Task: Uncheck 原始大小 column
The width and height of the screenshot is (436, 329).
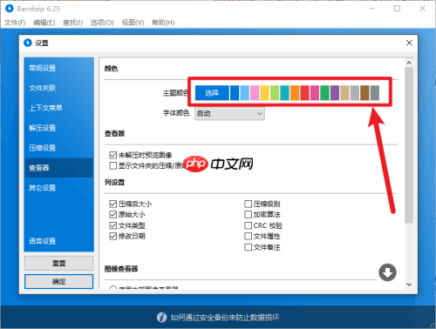Action: point(112,215)
